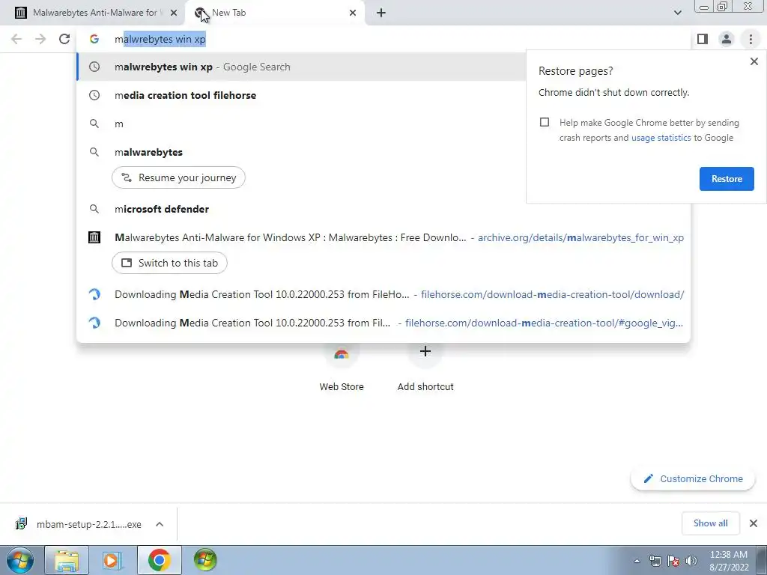Image resolution: width=767 pixels, height=575 pixels.
Task: Open the usage statistics link
Action: [x=661, y=138]
